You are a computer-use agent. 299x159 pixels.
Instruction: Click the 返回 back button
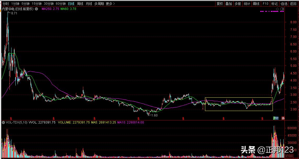(293, 4)
